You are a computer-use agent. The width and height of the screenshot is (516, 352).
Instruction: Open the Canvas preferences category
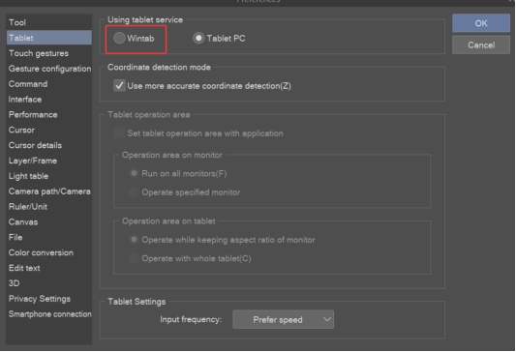49,221
